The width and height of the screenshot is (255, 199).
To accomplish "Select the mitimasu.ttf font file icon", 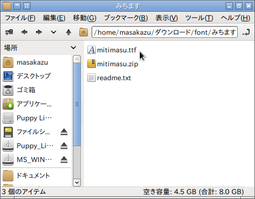I will (92, 50).
